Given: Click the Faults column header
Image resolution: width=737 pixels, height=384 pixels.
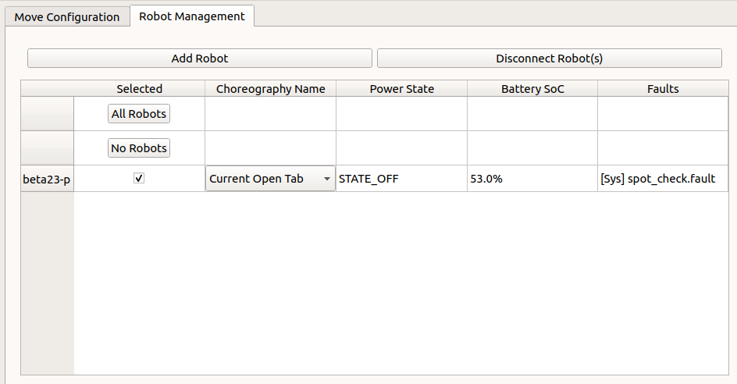Looking at the screenshot, I should coord(663,89).
